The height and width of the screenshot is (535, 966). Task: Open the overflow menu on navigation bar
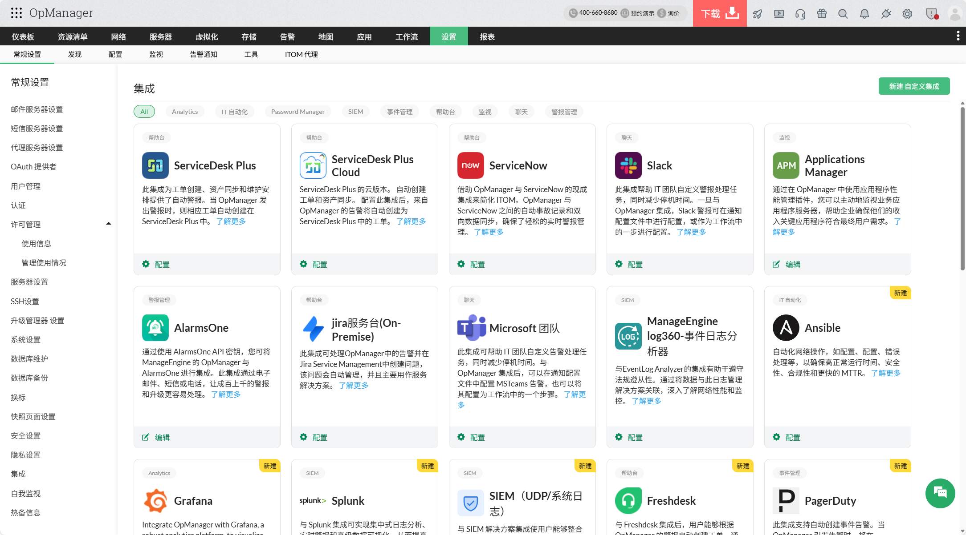[958, 36]
